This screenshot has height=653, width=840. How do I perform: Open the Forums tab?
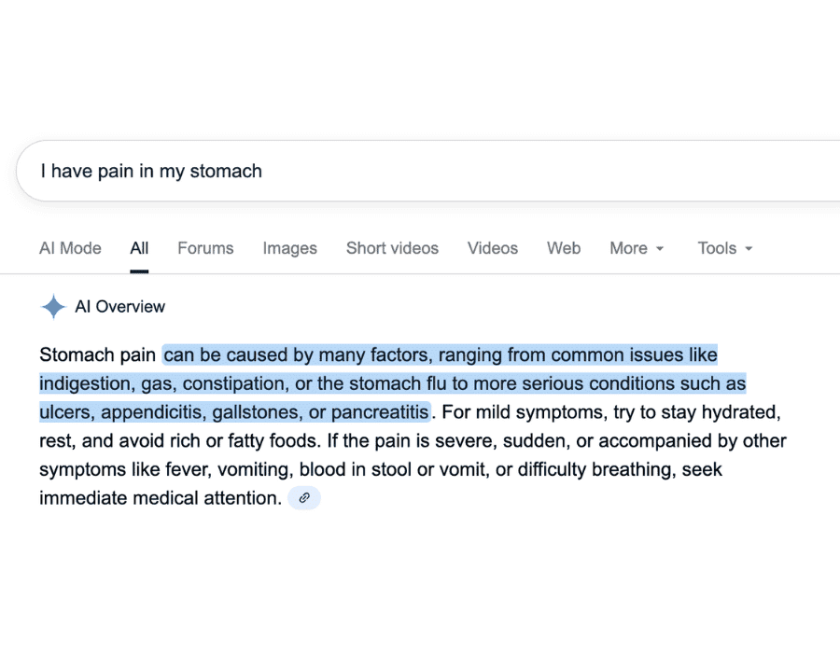coord(204,248)
